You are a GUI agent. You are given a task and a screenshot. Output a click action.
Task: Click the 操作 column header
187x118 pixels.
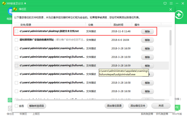click(146, 25)
